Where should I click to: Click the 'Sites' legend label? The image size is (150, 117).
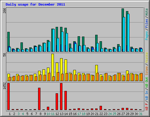click(x=147, y=70)
